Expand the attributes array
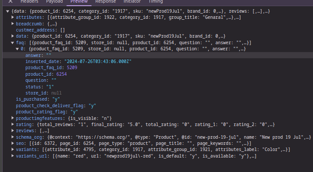The image size is (313, 172). (13, 18)
